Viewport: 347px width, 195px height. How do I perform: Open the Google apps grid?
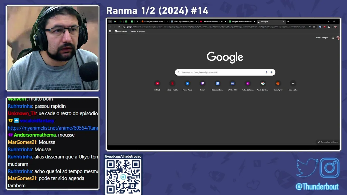pyautogui.click(x=333, y=38)
